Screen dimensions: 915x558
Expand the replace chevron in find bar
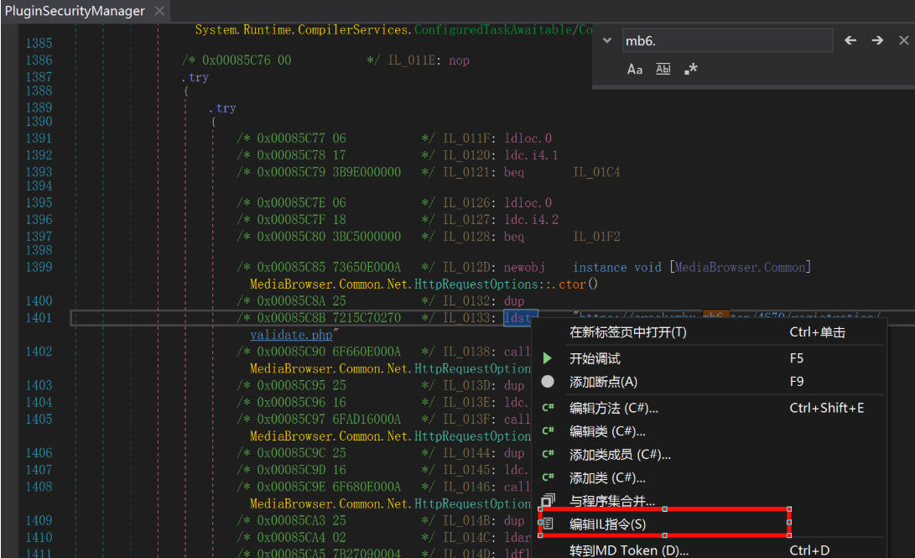[606, 40]
